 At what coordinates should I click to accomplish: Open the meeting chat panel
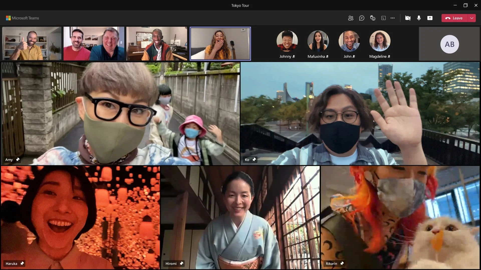pos(362,18)
